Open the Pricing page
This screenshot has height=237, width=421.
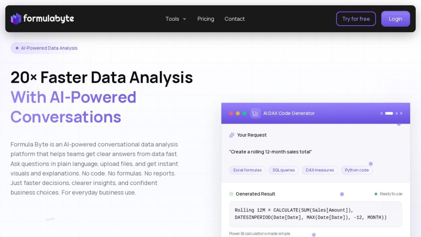tap(206, 19)
